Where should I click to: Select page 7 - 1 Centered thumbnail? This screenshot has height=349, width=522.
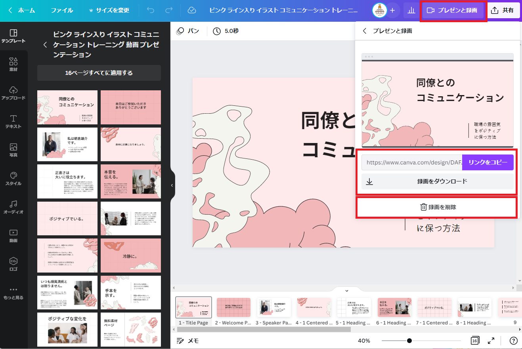click(x=434, y=307)
